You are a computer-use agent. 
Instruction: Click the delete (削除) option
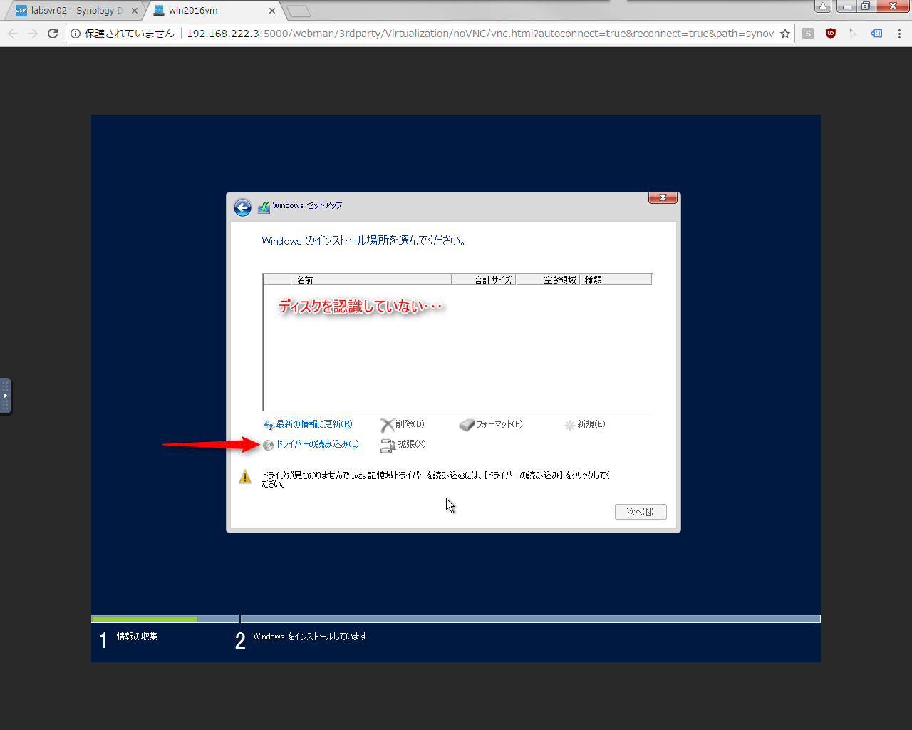[x=410, y=424]
